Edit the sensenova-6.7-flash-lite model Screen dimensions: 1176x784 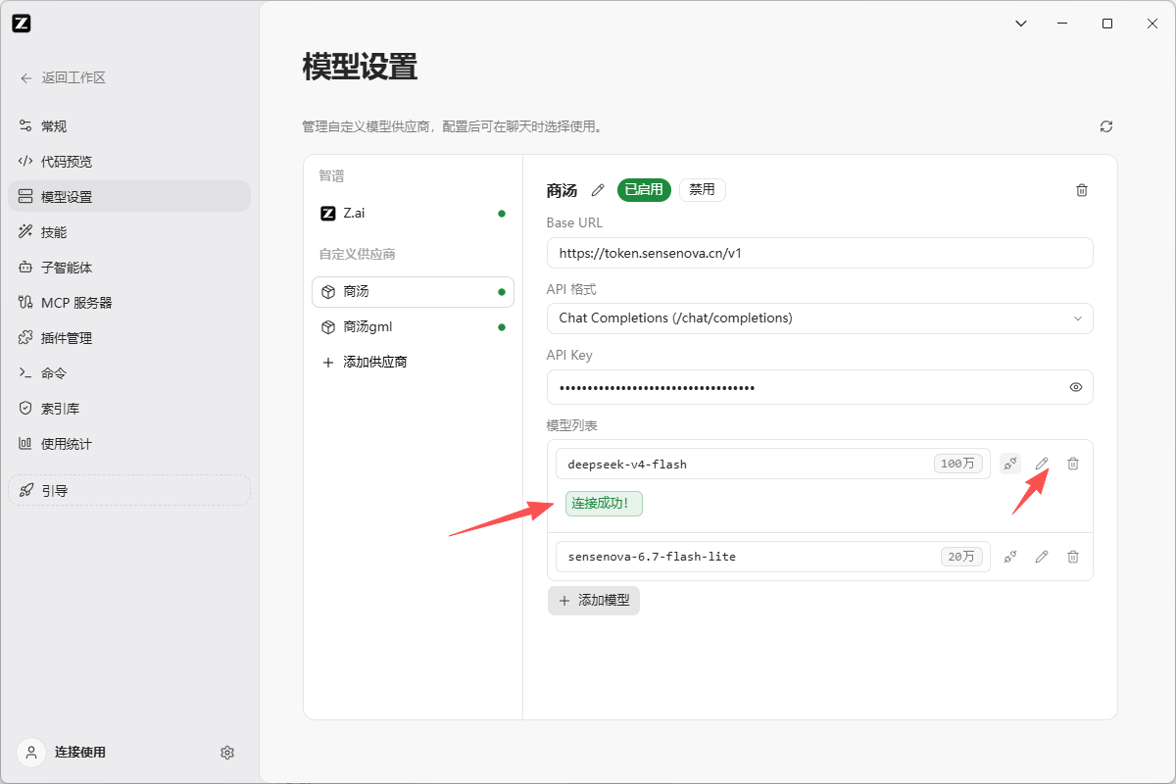[1042, 557]
